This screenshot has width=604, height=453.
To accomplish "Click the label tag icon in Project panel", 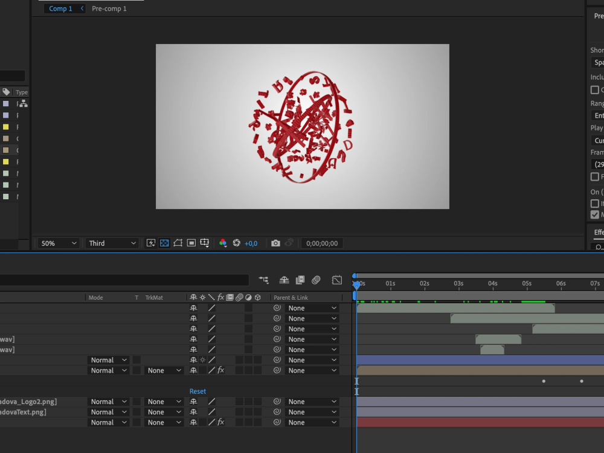I will [6, 92].
